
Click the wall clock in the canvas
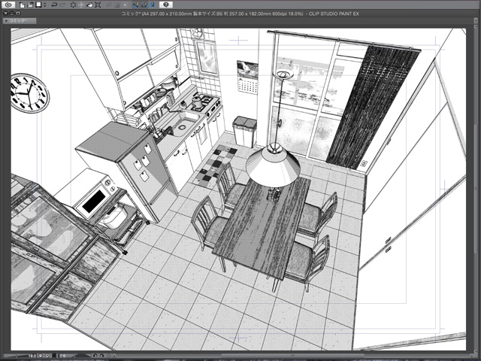[x=30, y=93]
